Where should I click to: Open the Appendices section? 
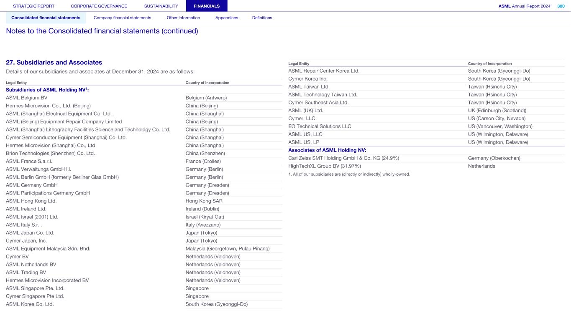tap(227, 18)
